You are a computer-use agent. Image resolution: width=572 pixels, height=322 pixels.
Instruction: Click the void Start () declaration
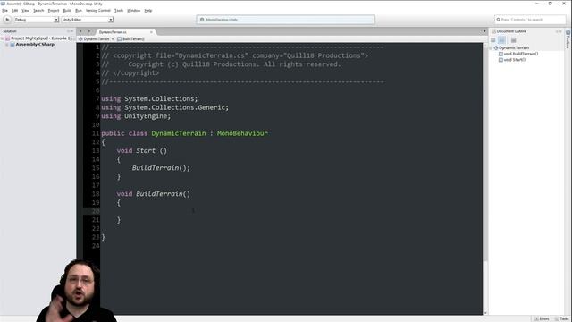(141, 151)
